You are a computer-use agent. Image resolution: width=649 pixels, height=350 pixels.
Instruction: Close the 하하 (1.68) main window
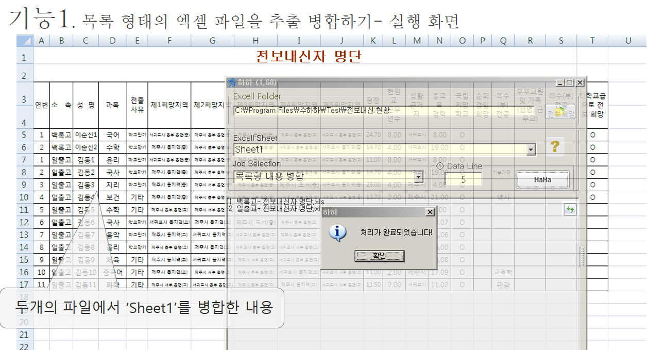(x=579, y=82)
